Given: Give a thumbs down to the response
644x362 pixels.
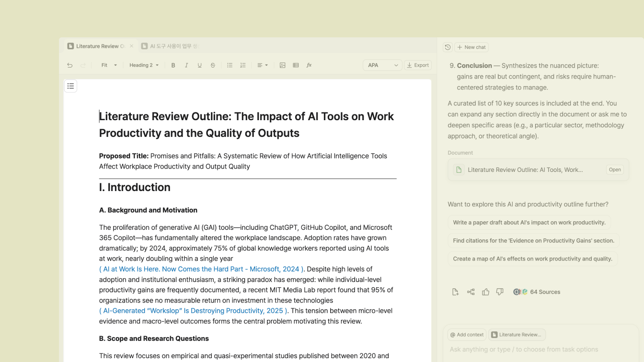Looking at the screenshot, I should pyautogui.click(x=500, y=292).
